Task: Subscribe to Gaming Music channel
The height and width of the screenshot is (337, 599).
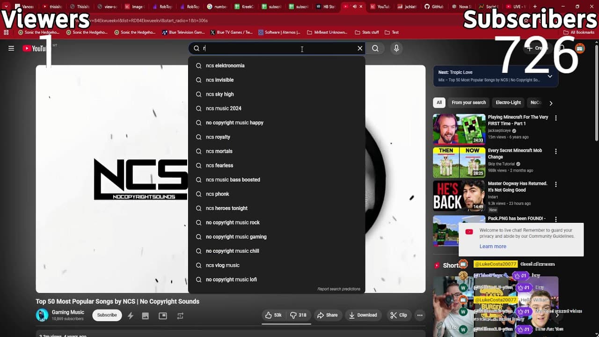Action: click(107, 315)
